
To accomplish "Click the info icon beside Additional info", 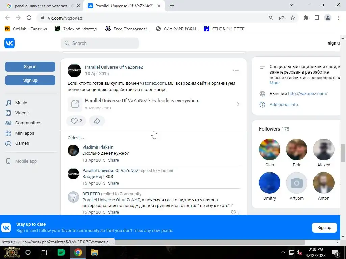I will [x=262, y=105].
